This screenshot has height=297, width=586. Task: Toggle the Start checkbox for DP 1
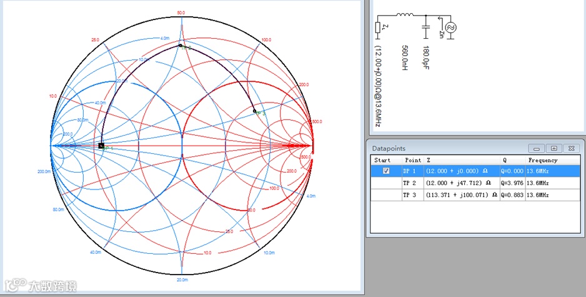point(387,171)
